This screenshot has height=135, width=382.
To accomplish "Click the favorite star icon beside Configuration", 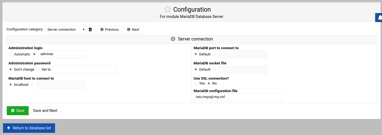I will (x=168, y=10).
